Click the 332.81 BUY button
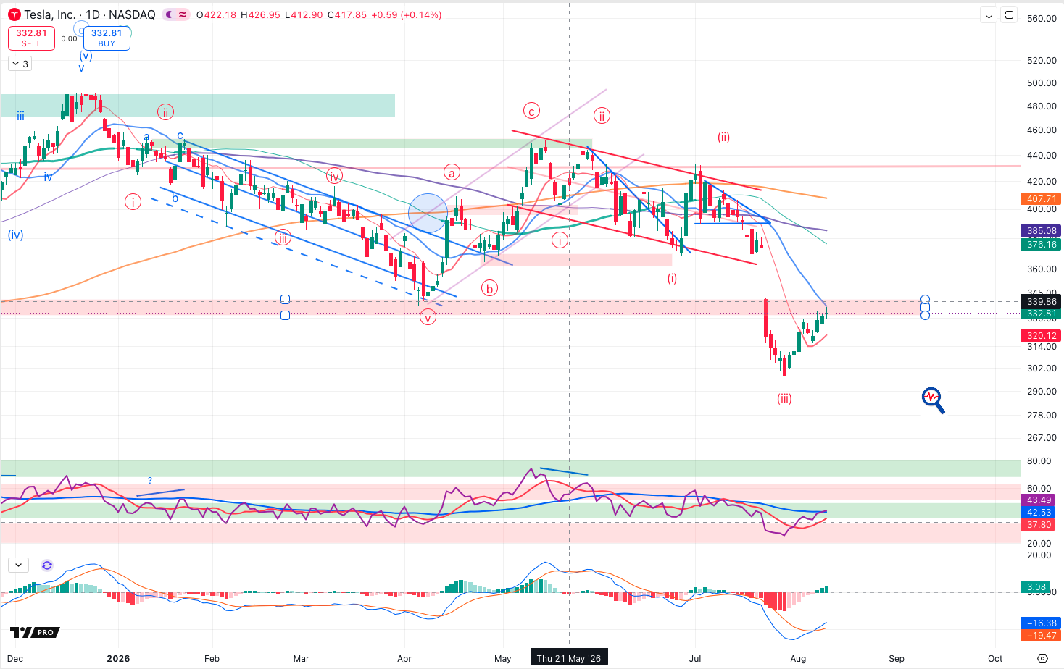Image resolution: width=1064 pixels, height=669 pixels. tap(107, 38)
